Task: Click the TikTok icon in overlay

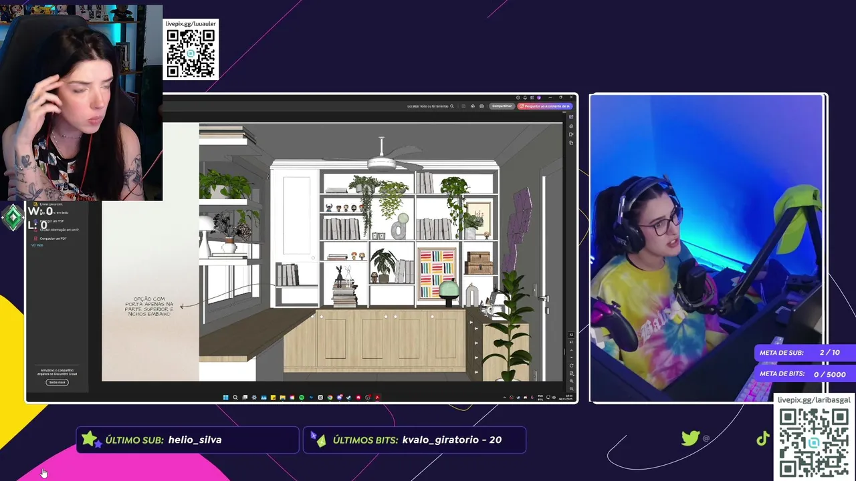Action: click(x=762, y=439)
